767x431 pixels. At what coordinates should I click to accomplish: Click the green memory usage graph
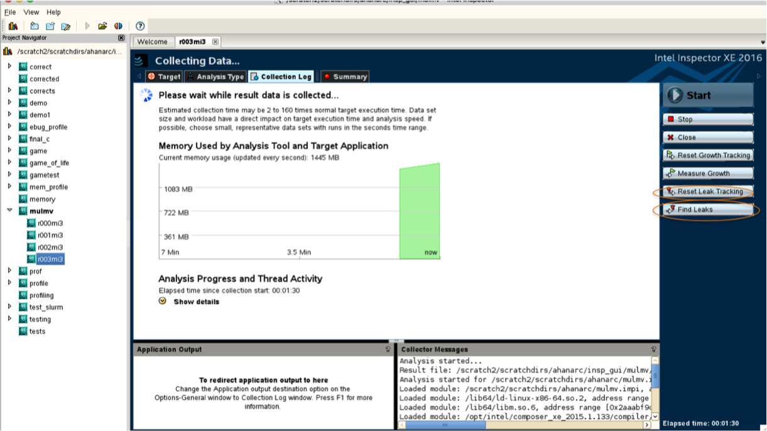[x=418, y=207]
